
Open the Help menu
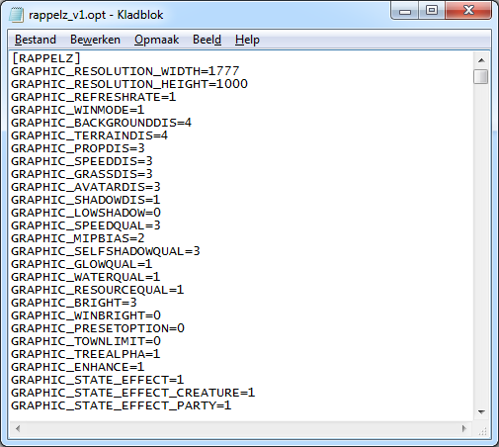point(247,40)
